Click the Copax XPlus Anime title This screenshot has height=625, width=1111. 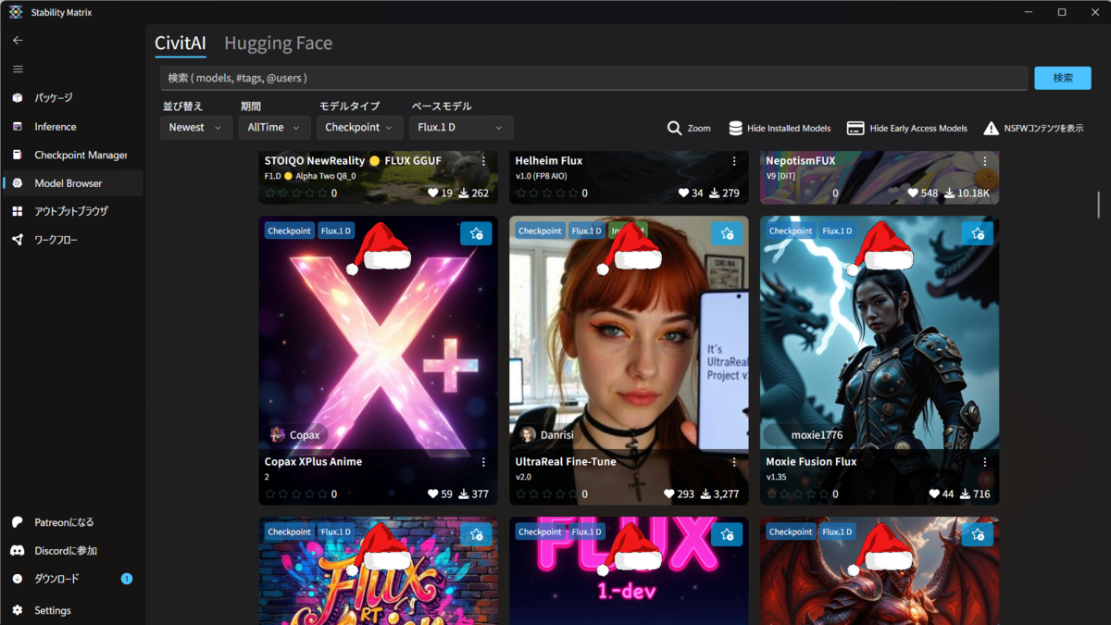(x=313, y=461)
